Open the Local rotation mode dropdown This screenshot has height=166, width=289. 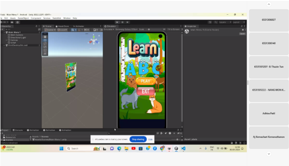pyautogui.click(x=62, y=30)
